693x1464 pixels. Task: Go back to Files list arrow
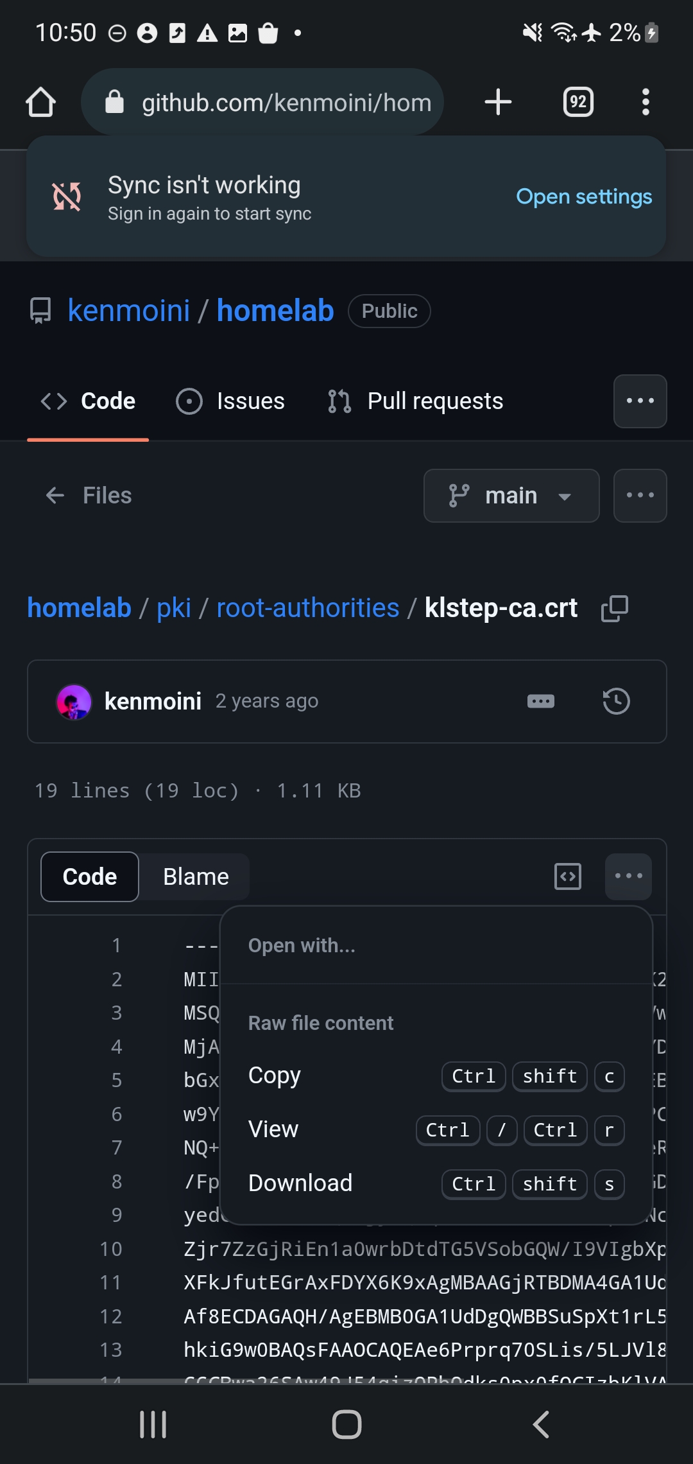click(55, 496)
